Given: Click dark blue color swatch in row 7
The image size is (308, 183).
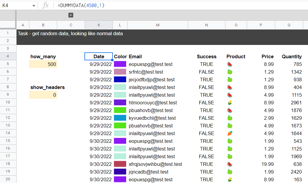Looking at the screenshot, I should click(x=120, y=80).
